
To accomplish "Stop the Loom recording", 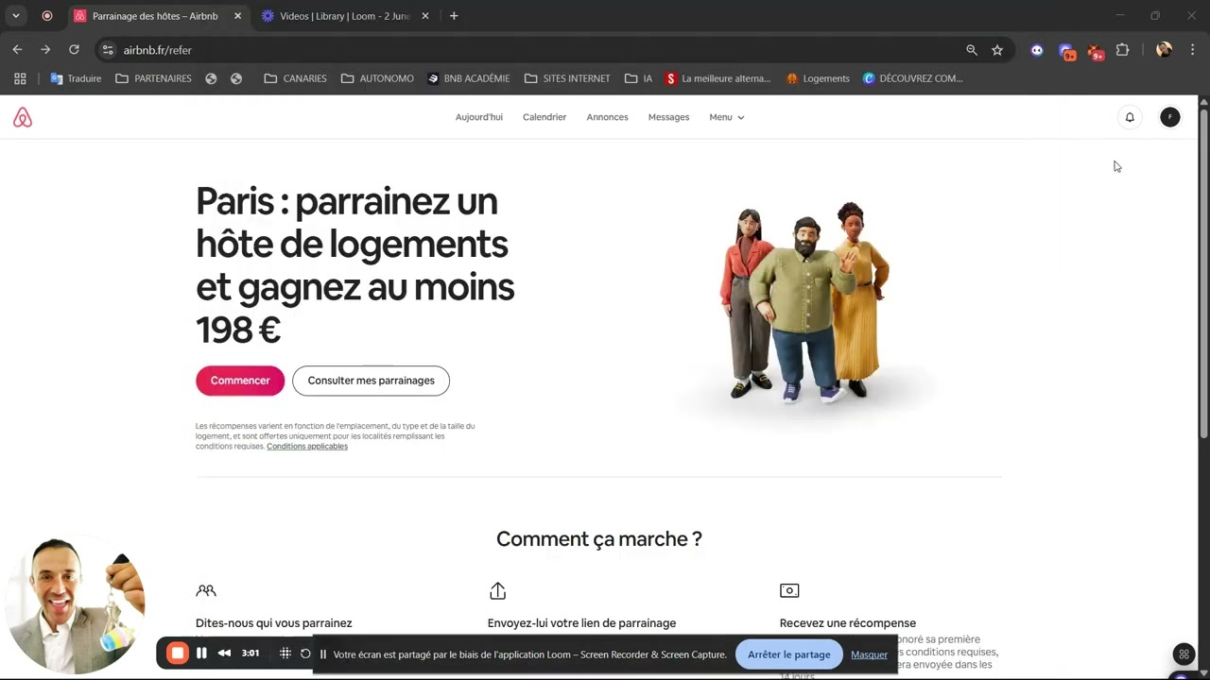I will click(x=177, y=654).
